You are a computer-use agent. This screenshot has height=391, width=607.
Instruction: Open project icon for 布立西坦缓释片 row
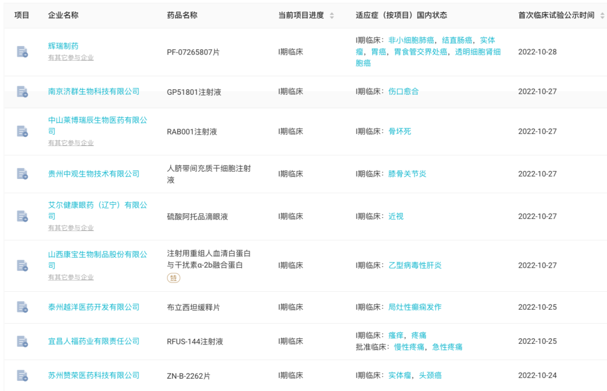click(22, 307)
